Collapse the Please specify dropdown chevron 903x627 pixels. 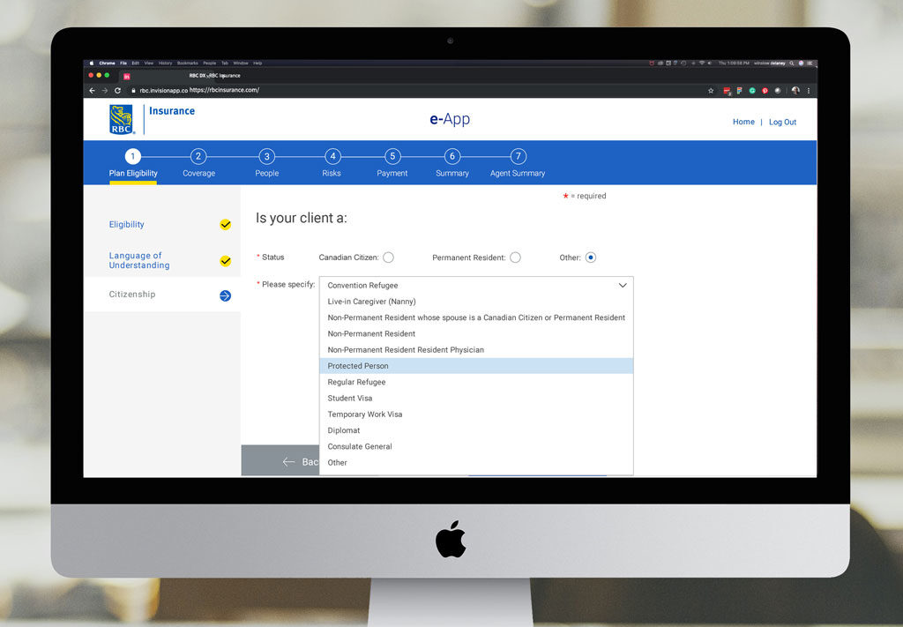pyautogui.click(x=623, y=286)
